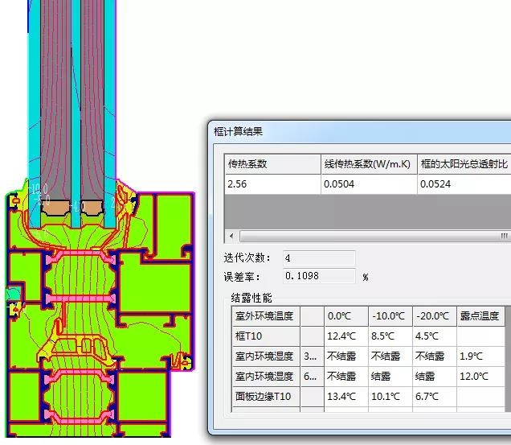511x445 pixels.
Task: Click the -10.0℃ column header
Action: tap(390, 316)
